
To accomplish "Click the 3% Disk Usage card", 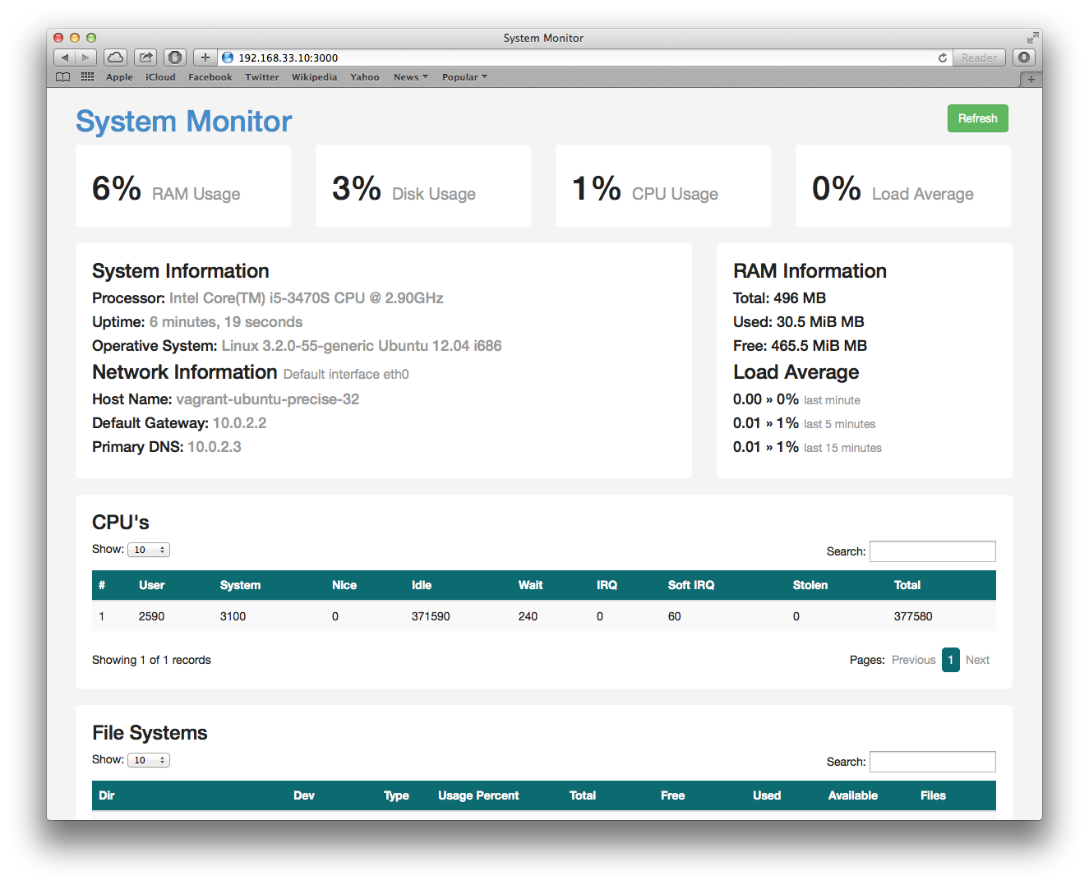I will click(423, 186).
